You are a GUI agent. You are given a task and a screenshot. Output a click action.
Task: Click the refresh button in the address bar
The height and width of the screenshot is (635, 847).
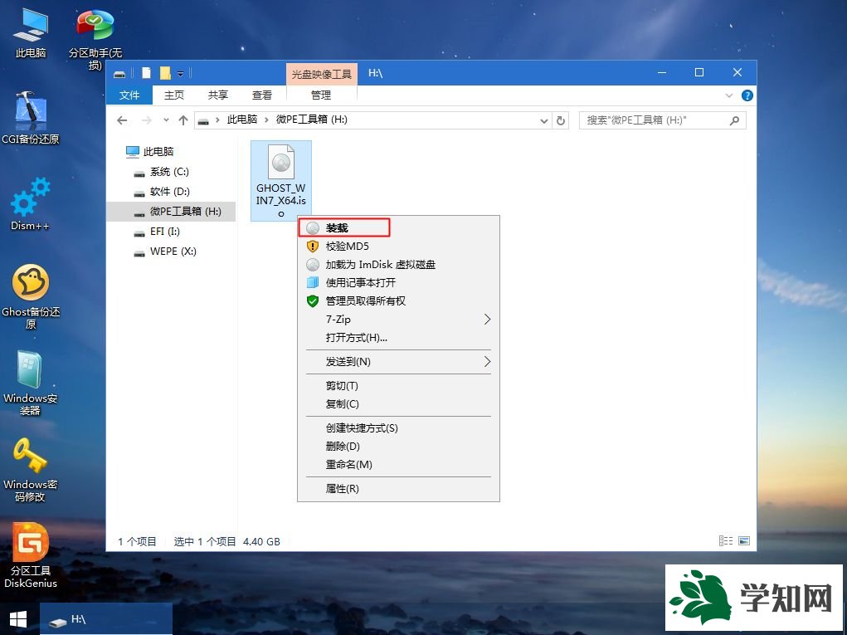coord(561,120)
